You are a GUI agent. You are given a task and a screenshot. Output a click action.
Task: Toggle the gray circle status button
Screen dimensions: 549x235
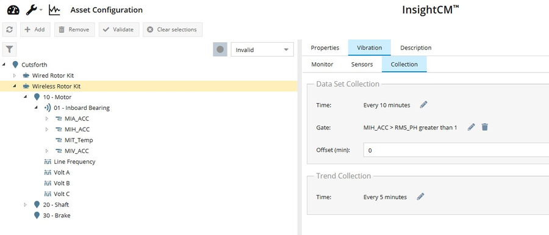220,49
